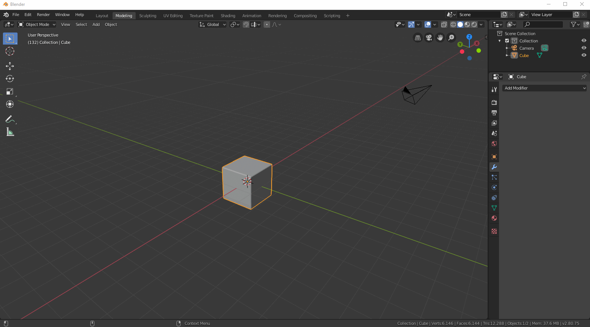Viewport: 590px width, 327px height.
Task: Click the outliner search field
Action: click(543, 24)
